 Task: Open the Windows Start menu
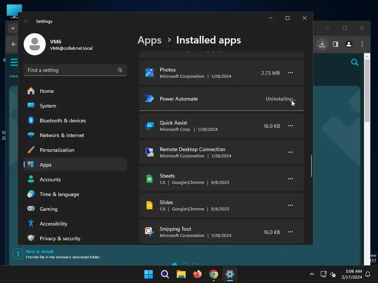click(148, 274)
